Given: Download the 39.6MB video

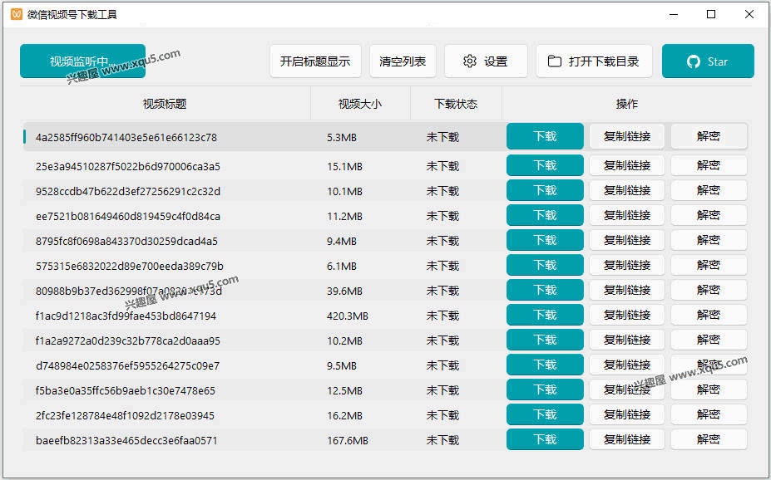Looking at the screenshot, I should click(x=545, y=290).
